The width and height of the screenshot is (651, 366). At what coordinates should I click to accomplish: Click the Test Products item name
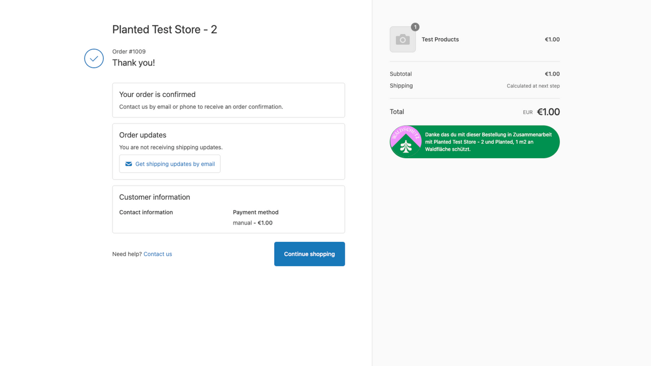(x=440, y=40)
